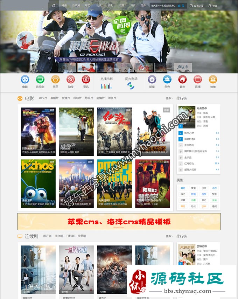This screenshot has height=299, width=238.
Task: Select the 爱情 genre tag
Action: coord(194,188)
